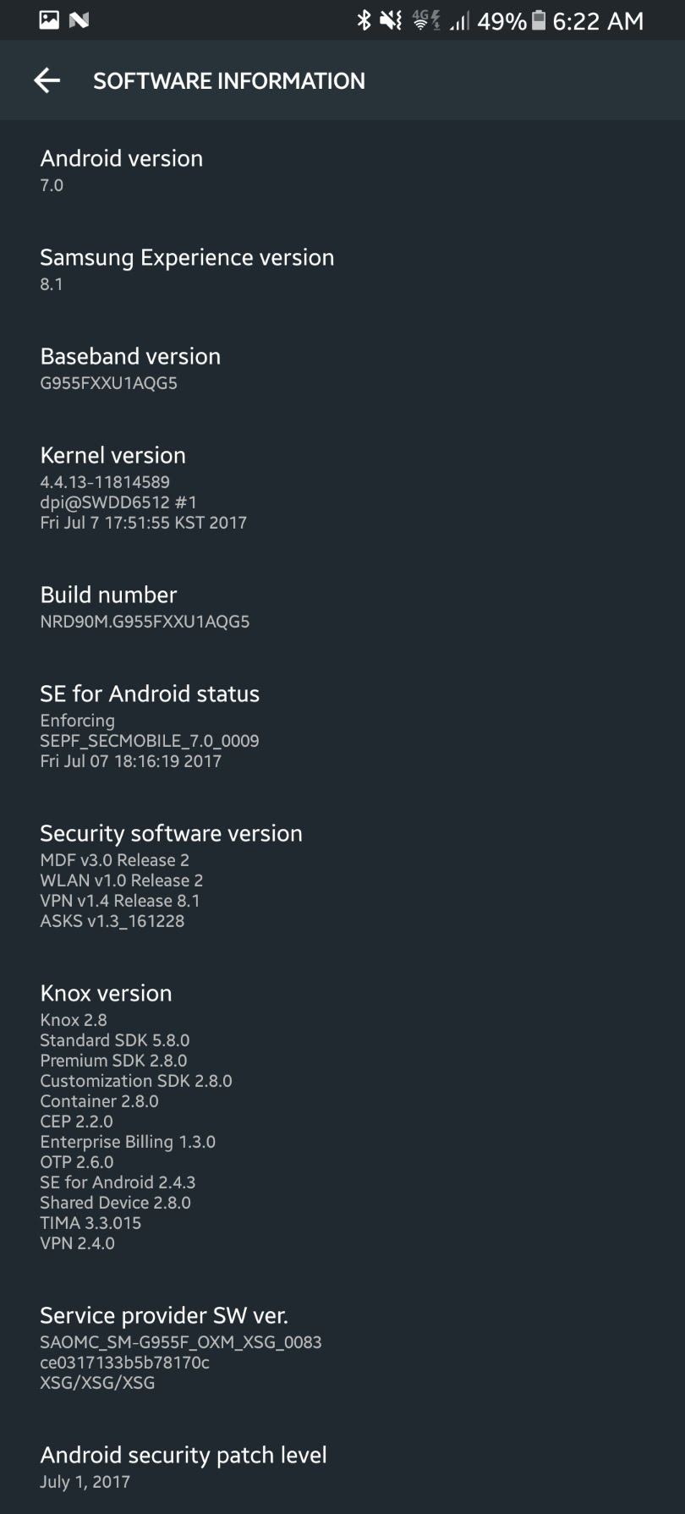Tap the 6:22 AM clock
This screenshot has height=1514, width=685.
[x=598, y=20]
